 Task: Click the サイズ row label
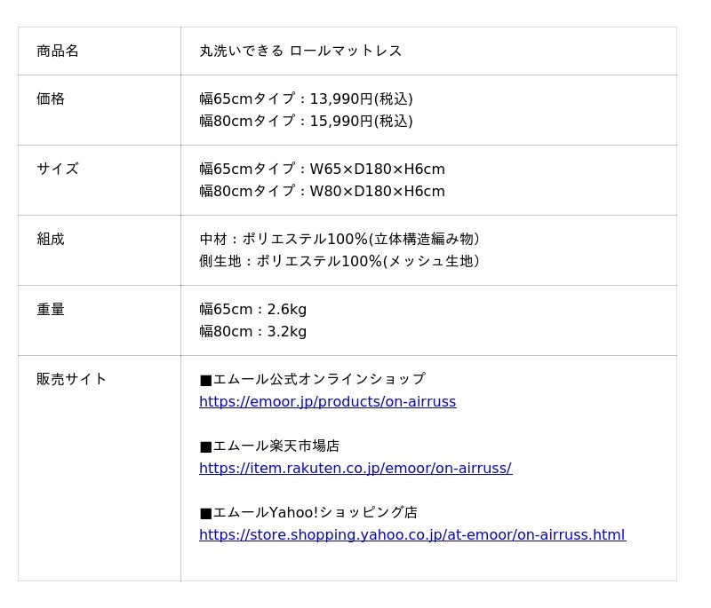[58, 170]
